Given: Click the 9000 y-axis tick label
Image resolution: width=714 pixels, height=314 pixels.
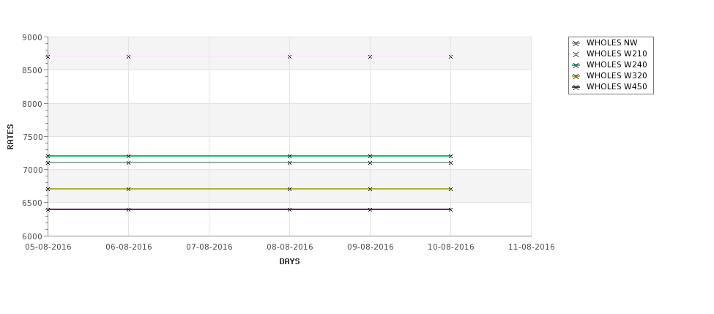Looking at the screenshot, I should tap(32, 37).
